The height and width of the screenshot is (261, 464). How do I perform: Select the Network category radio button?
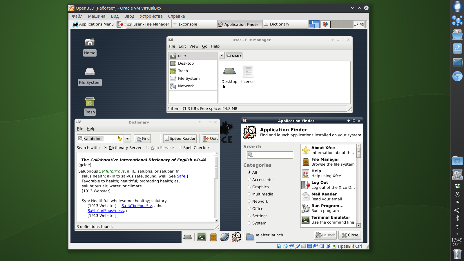pyautogui.click(x=249, y=201)
